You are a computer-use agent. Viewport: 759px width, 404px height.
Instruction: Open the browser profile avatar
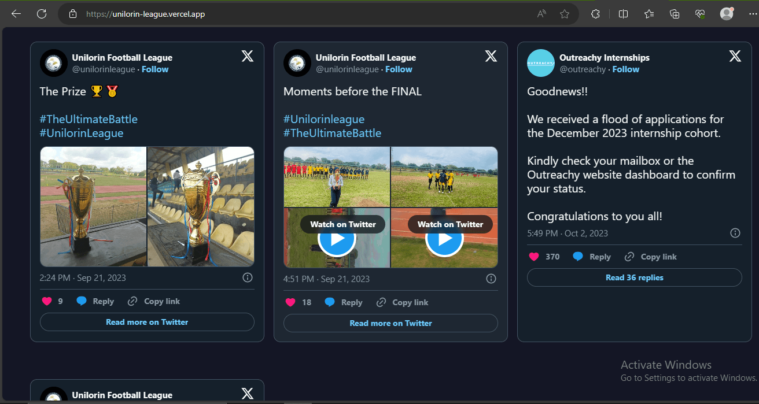(727, 14)
